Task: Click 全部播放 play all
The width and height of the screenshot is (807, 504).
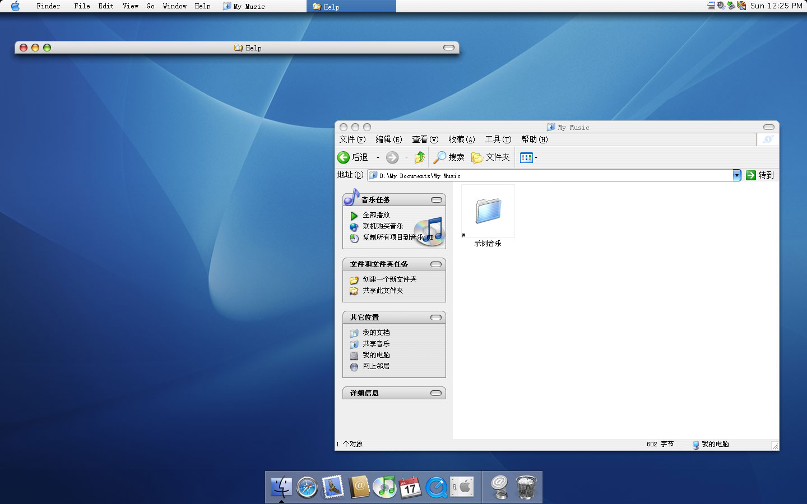Action: coord(376,215)
